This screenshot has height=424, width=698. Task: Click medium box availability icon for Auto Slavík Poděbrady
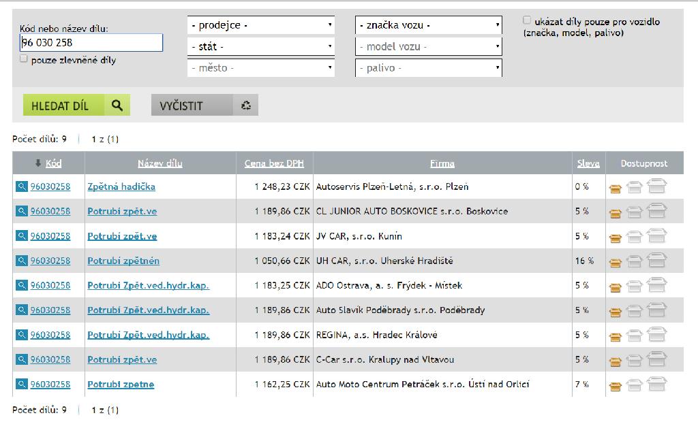click(635, 311)
